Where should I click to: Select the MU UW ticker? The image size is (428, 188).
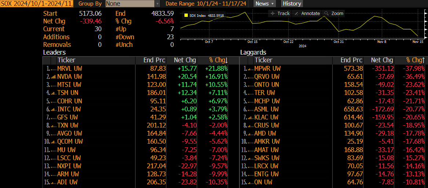[x=66, y=150]
